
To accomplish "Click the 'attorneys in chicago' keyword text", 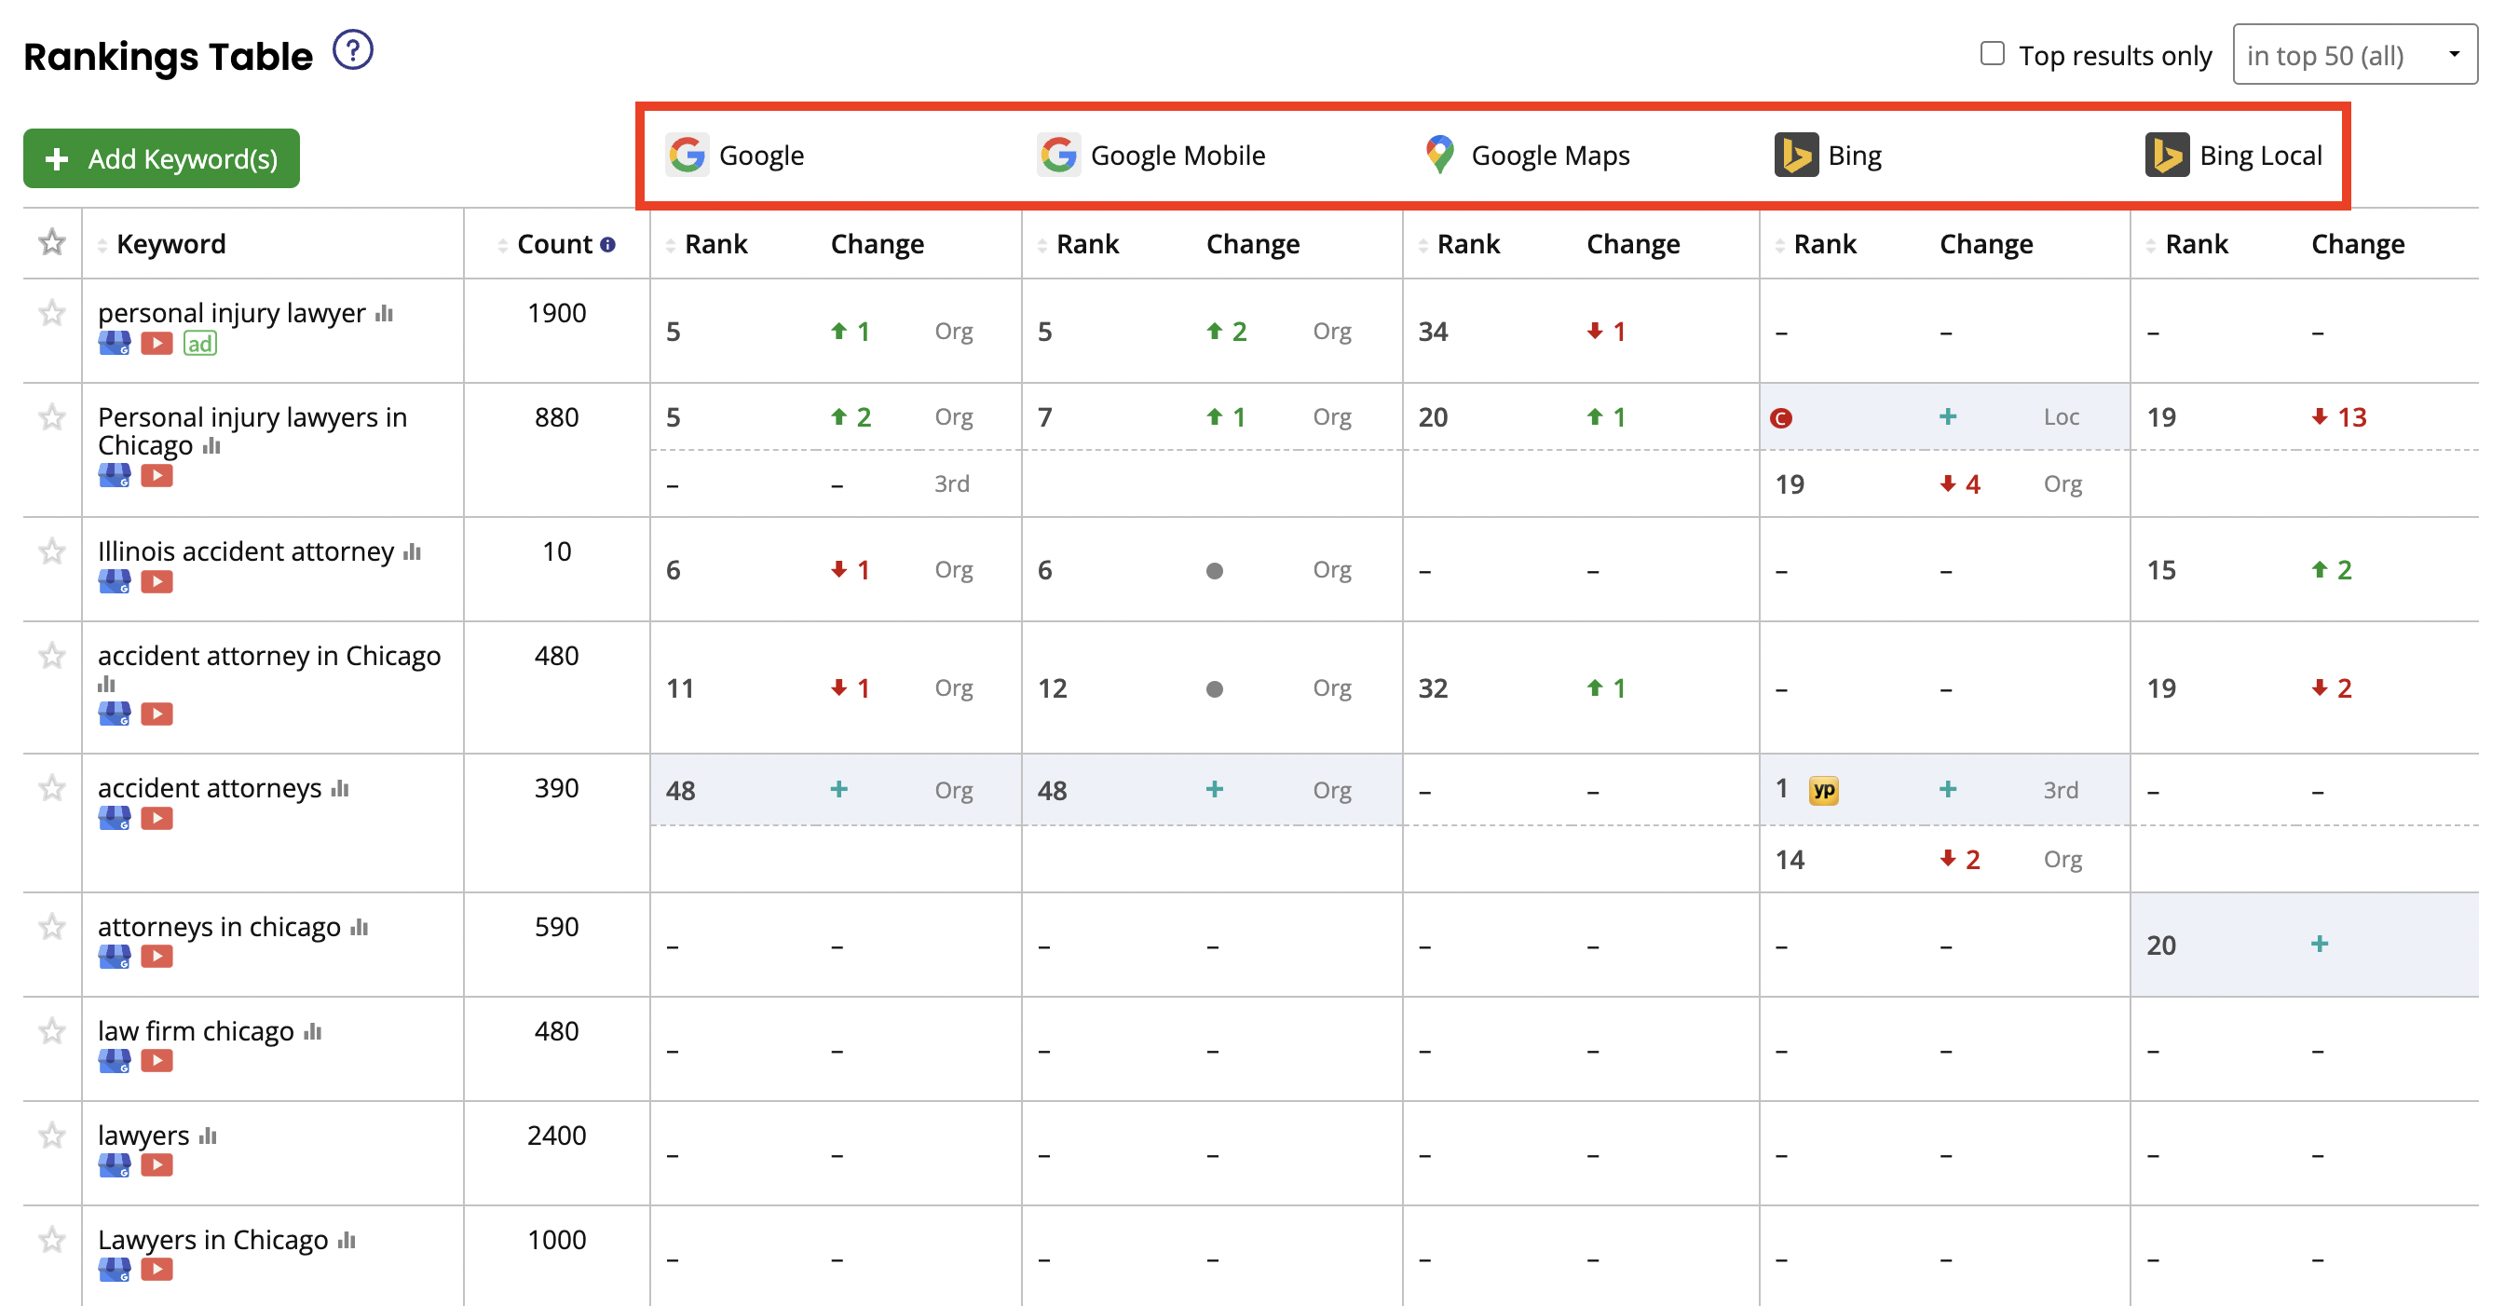I will click(x=220, y=927).
